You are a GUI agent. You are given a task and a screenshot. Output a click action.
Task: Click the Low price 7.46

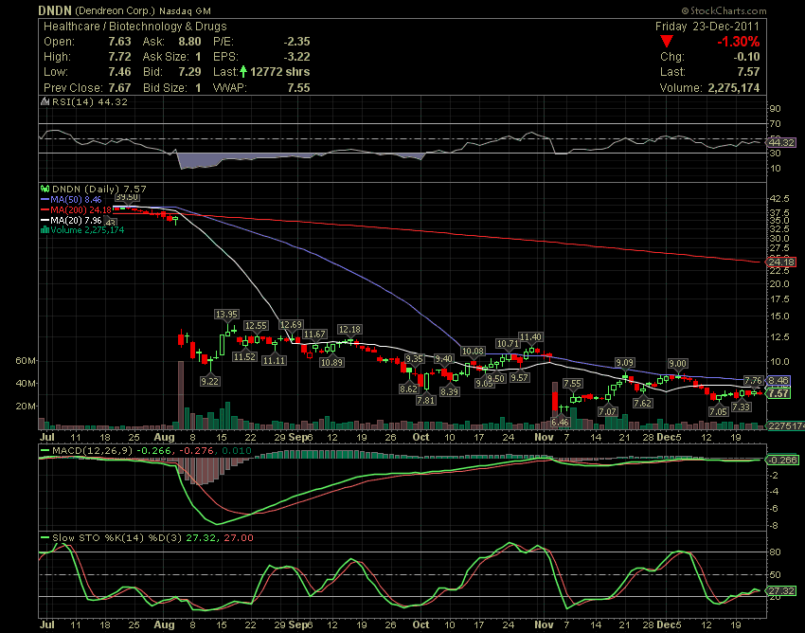point(119,72)
